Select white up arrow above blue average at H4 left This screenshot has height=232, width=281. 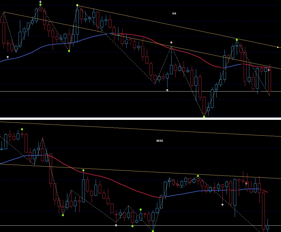7,57
